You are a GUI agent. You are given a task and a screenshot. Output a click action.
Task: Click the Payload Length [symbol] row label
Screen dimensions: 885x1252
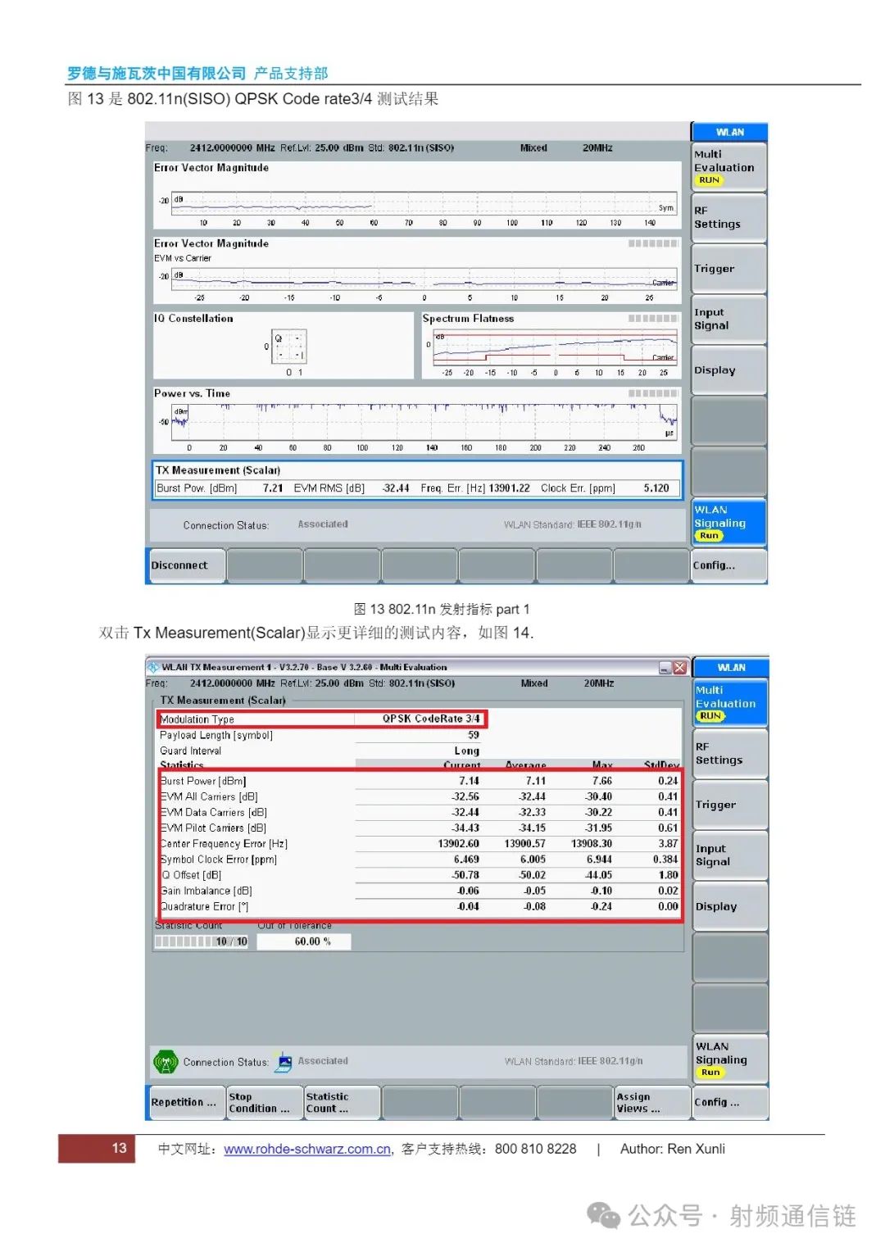[216, 735]
